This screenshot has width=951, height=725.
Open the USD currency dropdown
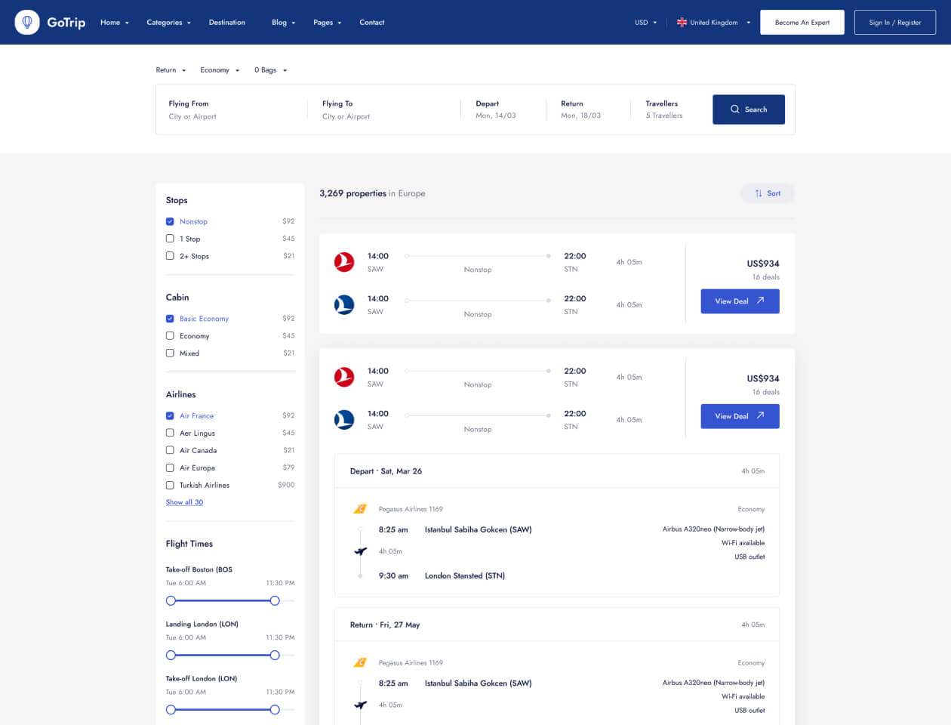coord(645,23)
